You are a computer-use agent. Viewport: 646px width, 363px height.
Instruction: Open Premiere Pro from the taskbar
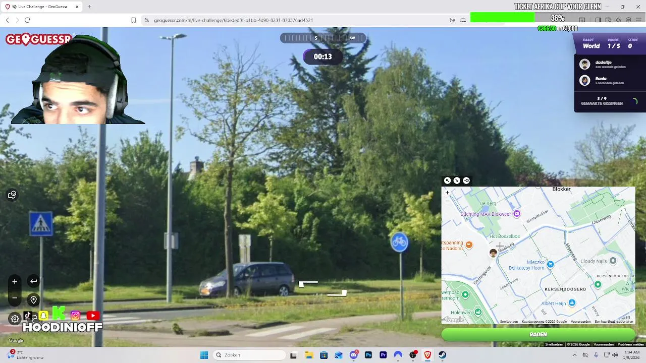click(x=383, y=355)
